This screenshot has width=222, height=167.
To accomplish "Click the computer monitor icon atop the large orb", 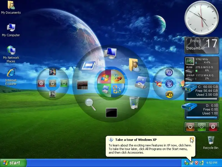I will 110,53.
